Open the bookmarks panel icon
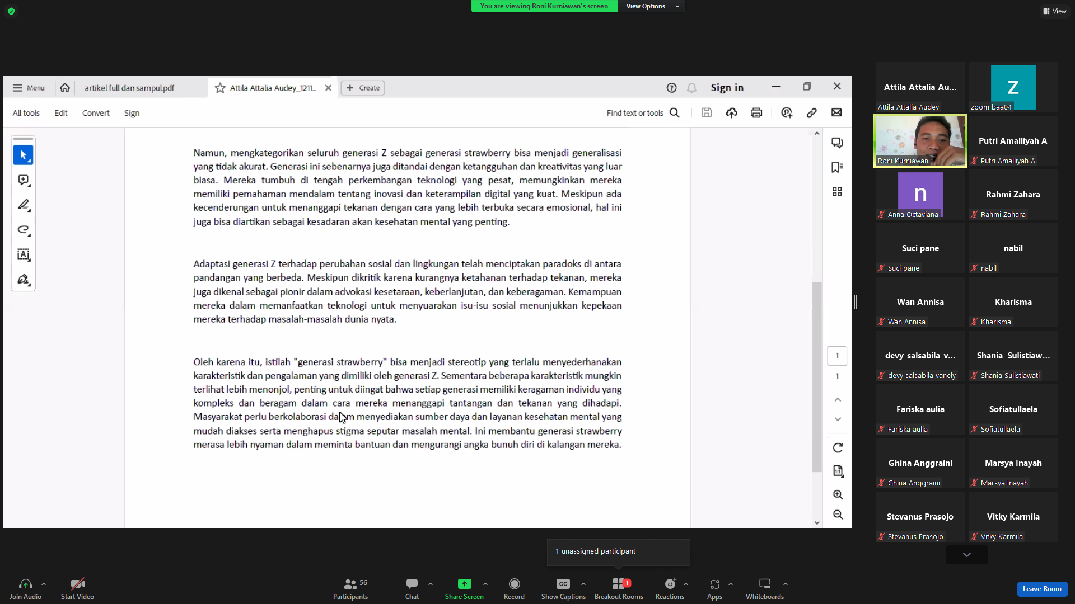The height and width of the screenshot is (604, 1075). coord(837,167)
